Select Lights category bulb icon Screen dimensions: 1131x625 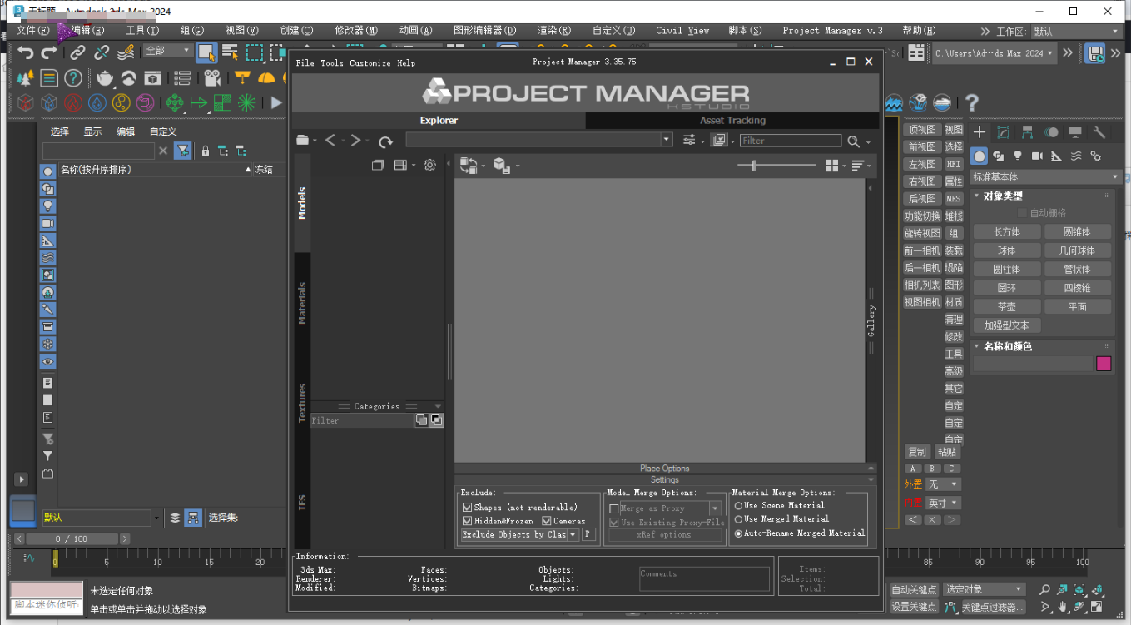(x=1017, y=156)
